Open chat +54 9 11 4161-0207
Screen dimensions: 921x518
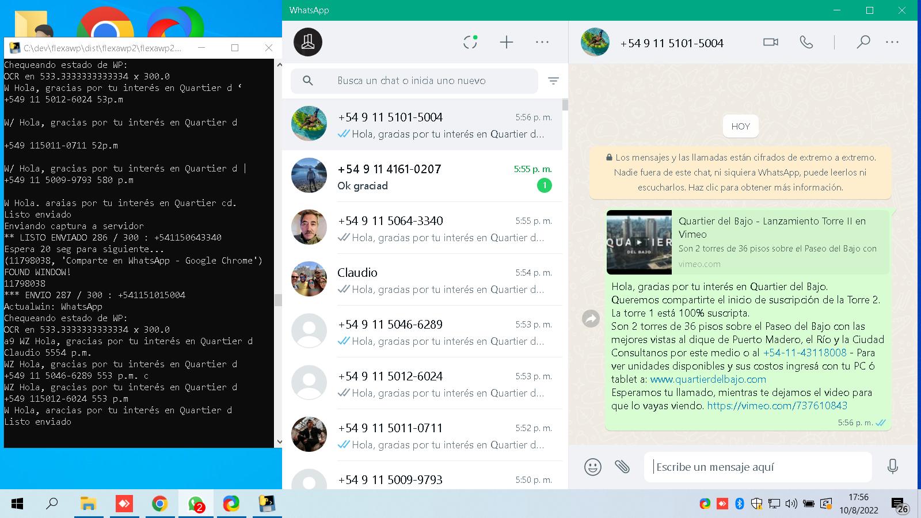click(422, 176)
